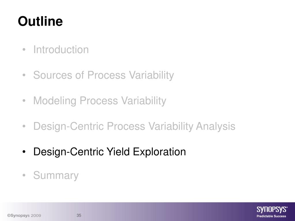Open the Sources of Process Variability item
The image size is (295, 221).
pyautogui.click(x=103, y=75)
